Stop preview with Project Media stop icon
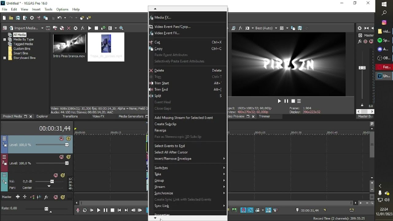This screenshot has height=221, width=393. click(96, 28)
